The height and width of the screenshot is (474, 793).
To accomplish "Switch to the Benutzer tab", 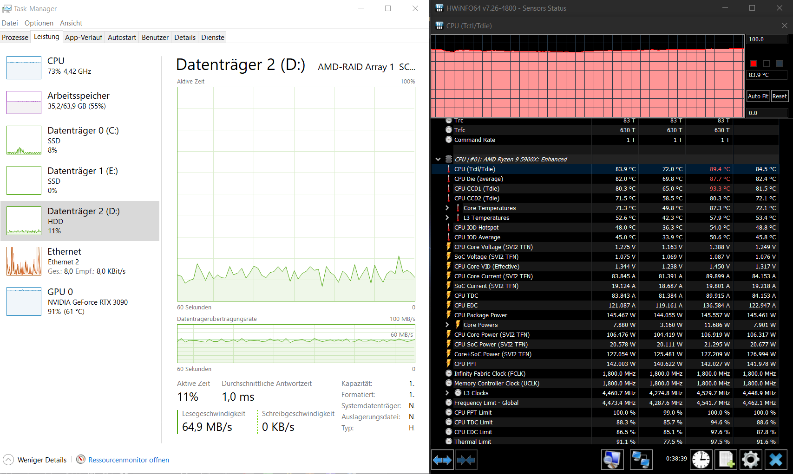I will [x=155, y=37].
